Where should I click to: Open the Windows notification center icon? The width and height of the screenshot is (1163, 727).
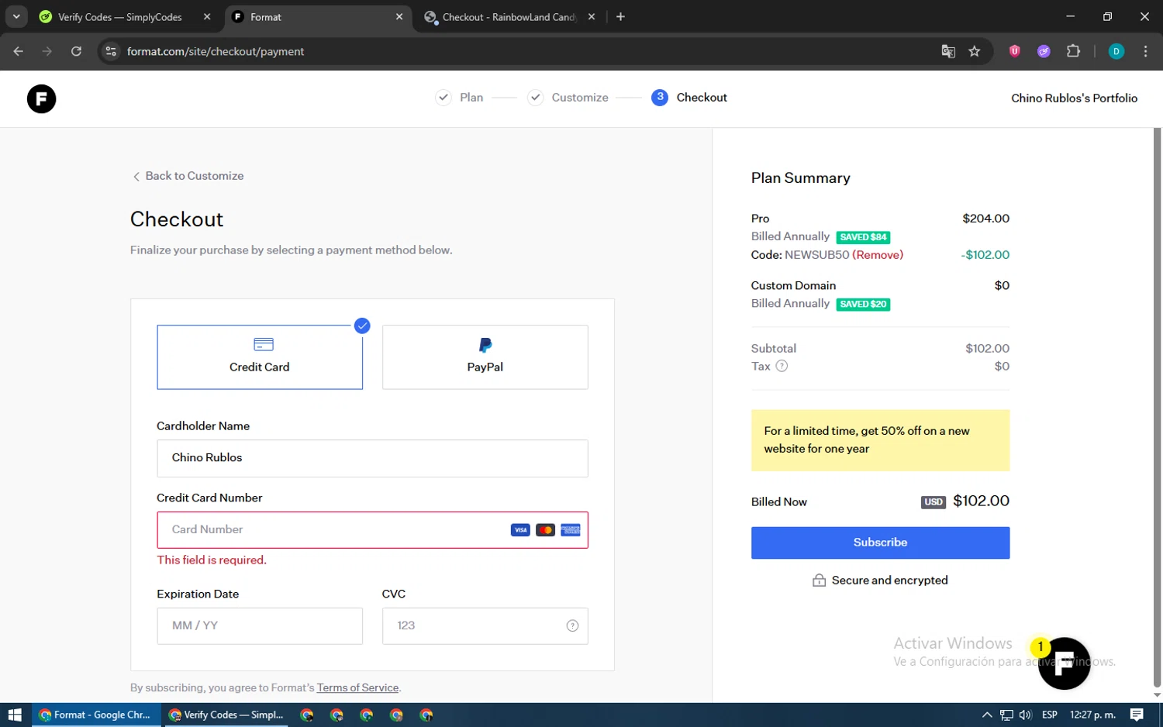point(1137,715)
